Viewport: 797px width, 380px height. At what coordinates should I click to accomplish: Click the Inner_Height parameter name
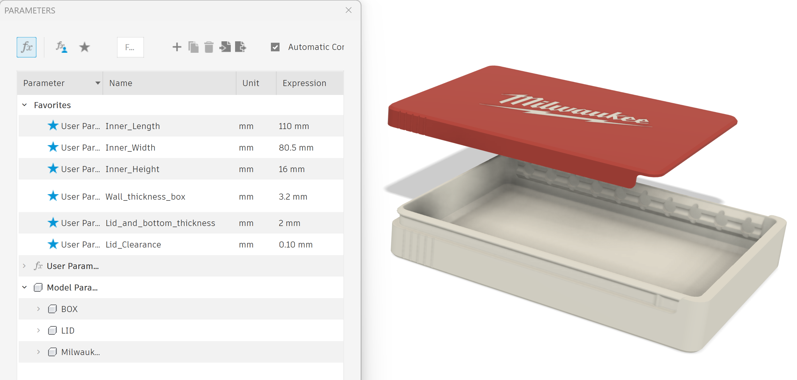(x=132, y=169)
